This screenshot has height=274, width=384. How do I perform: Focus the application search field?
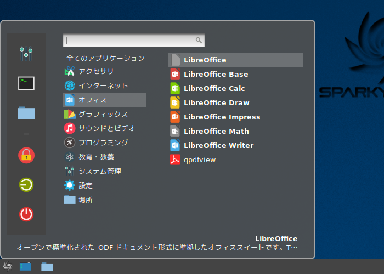(134, 41)
